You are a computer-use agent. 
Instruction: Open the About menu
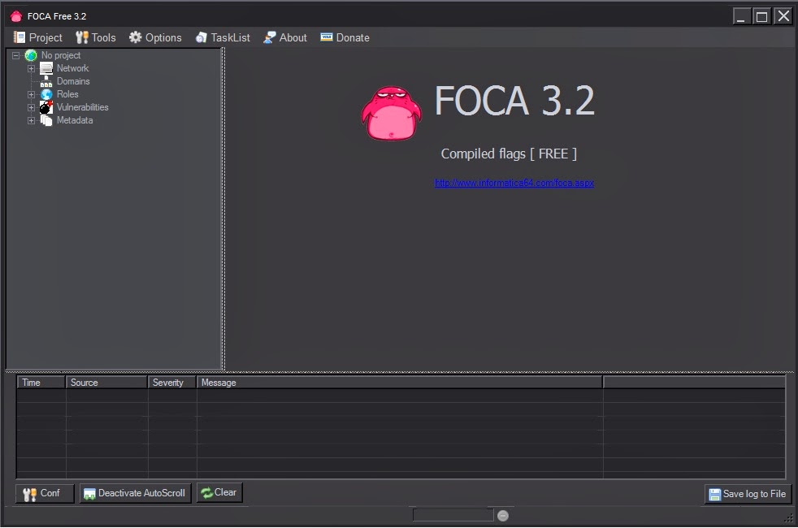coord(285,37)
